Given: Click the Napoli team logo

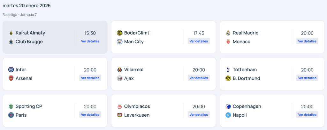Looking at the screenshot, I should [x=228, y=115].
